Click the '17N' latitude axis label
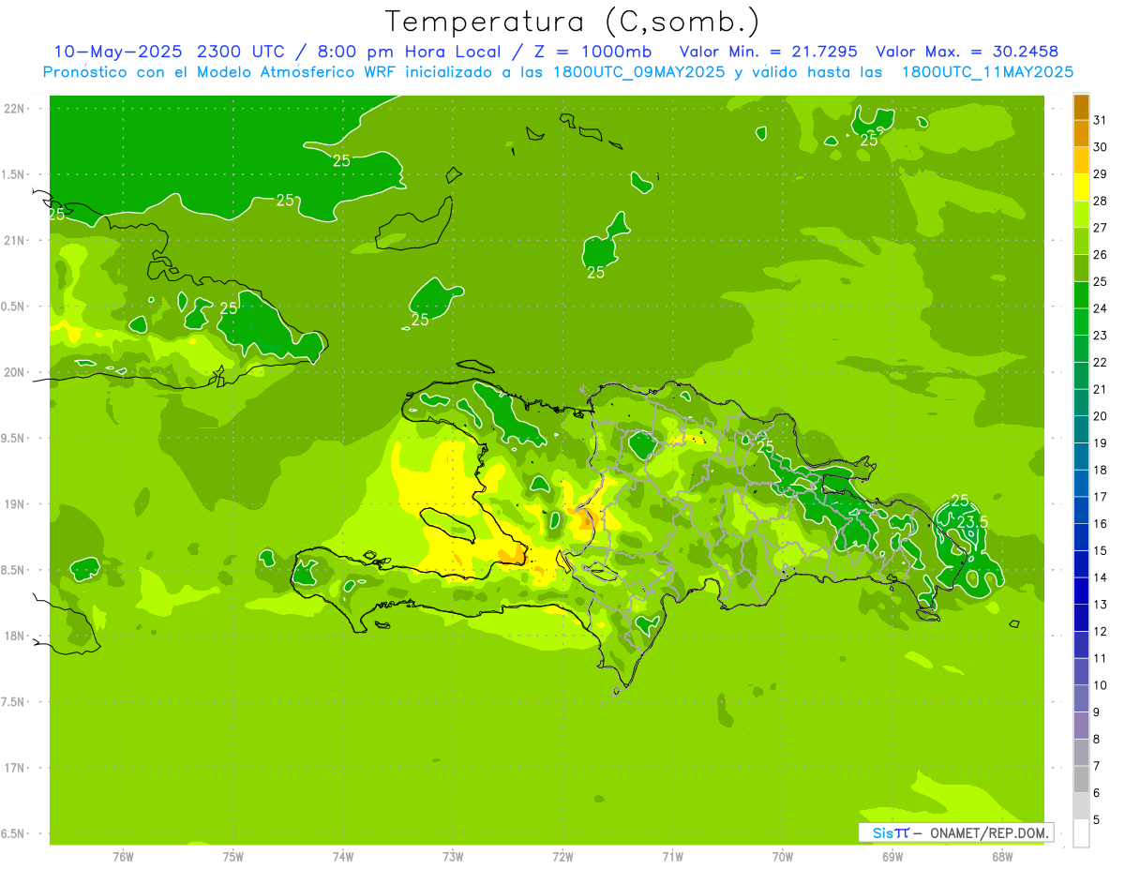 click(x=15, y=768)
